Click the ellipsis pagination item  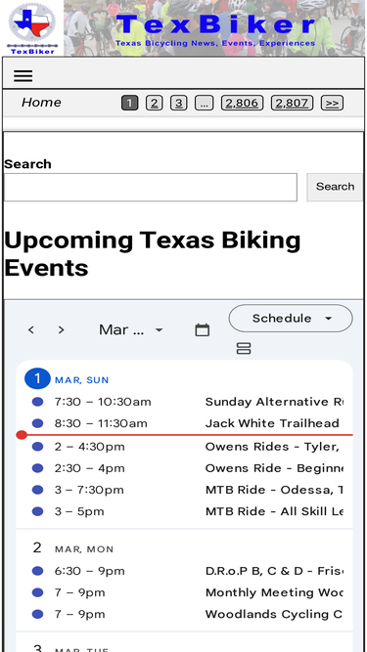click(x=204, y=103)
